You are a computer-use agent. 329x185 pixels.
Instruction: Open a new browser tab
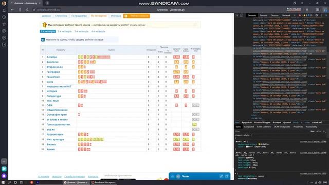click(47, 3)
